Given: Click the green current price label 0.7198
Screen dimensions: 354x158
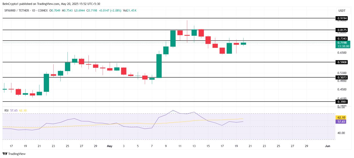Looking at the screenshot, I should pyautogui.click(x=343, y=43).
